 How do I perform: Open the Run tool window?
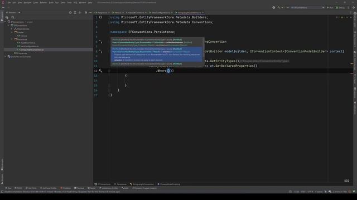(x=8, y=188)
